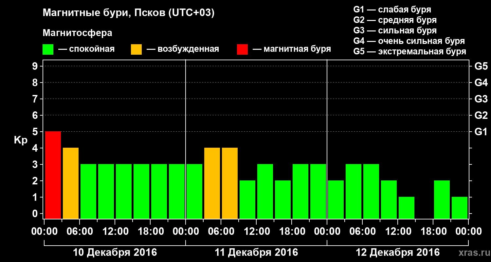Click the orange 'возбужденная' legend swatch
The height and width of the screenshot is (262, 491).
point(136,49)
